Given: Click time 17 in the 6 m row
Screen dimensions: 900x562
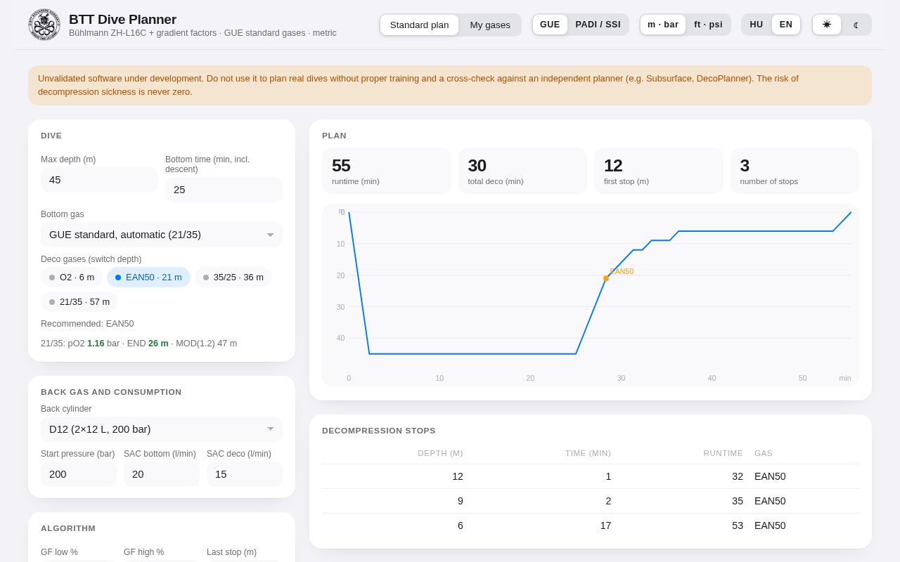Looking at the screenshot, I should (x=605, y=525).
